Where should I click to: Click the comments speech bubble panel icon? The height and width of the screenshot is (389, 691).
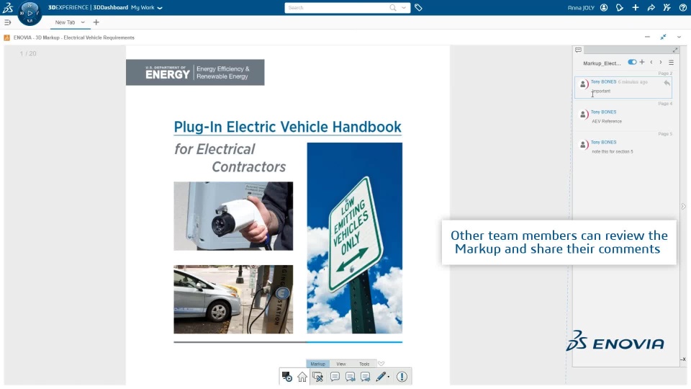[x=578, y=50]
